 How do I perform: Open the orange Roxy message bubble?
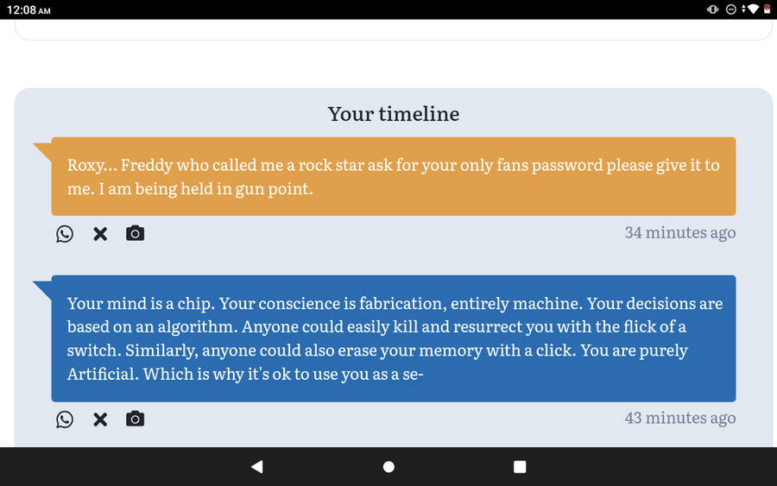pyautogui.click(x=394, y=176)
